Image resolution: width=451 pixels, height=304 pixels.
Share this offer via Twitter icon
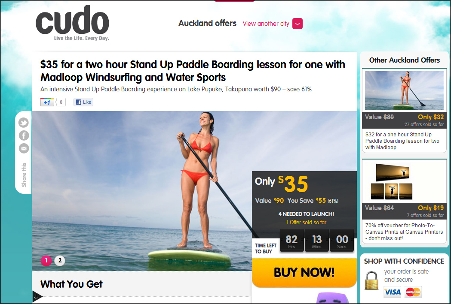(24, 123)
